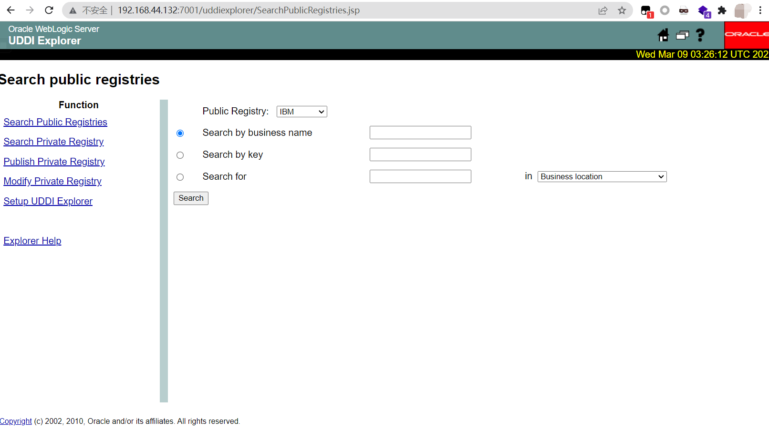Open the Search Private Registry link
The width and height of the screenshot is (769, 431).
coord(53,142)
